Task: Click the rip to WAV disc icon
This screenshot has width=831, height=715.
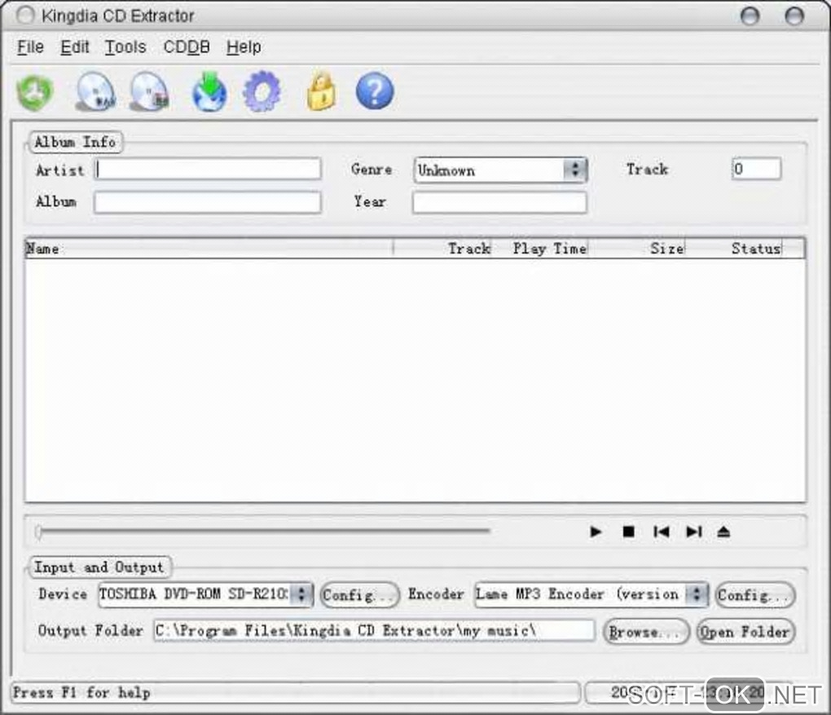Action: tap(96, 92)
